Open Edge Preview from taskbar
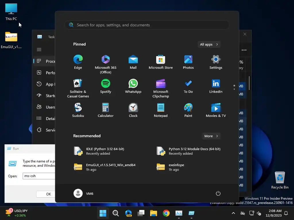 pos(128,213)
